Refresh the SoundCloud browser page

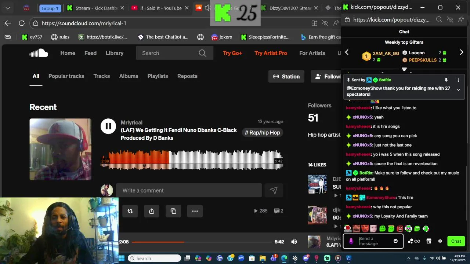pos(22,23)
